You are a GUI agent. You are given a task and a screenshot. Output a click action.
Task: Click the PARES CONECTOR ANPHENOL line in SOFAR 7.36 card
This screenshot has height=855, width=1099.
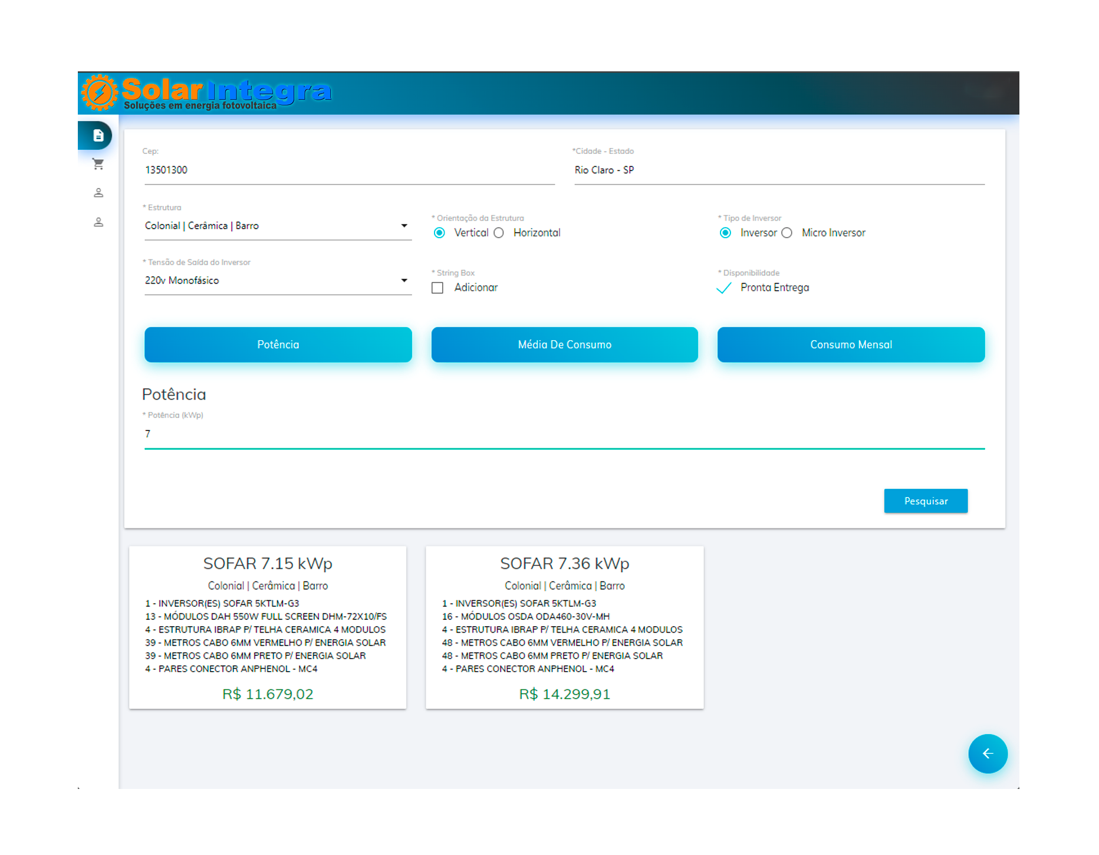[x=528, y=669]
